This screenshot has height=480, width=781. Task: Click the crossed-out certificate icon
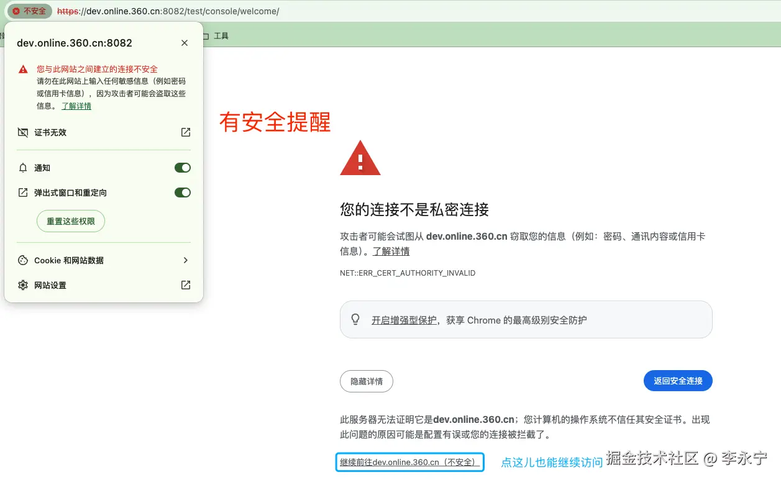(x=23, y=132)
